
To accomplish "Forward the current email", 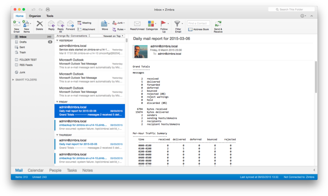I will [x=70, y=24].
